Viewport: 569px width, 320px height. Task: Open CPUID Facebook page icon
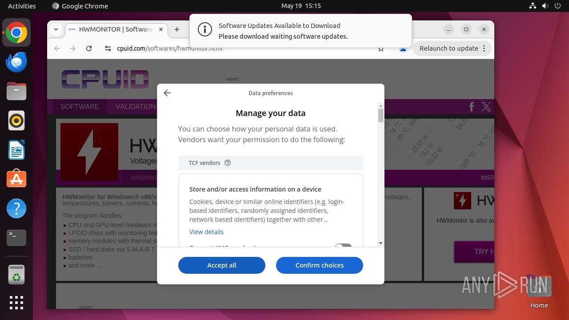point(472,107)
